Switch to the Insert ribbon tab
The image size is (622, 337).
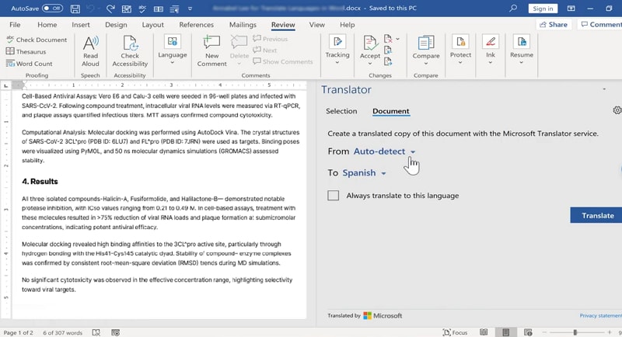(81, 25)
